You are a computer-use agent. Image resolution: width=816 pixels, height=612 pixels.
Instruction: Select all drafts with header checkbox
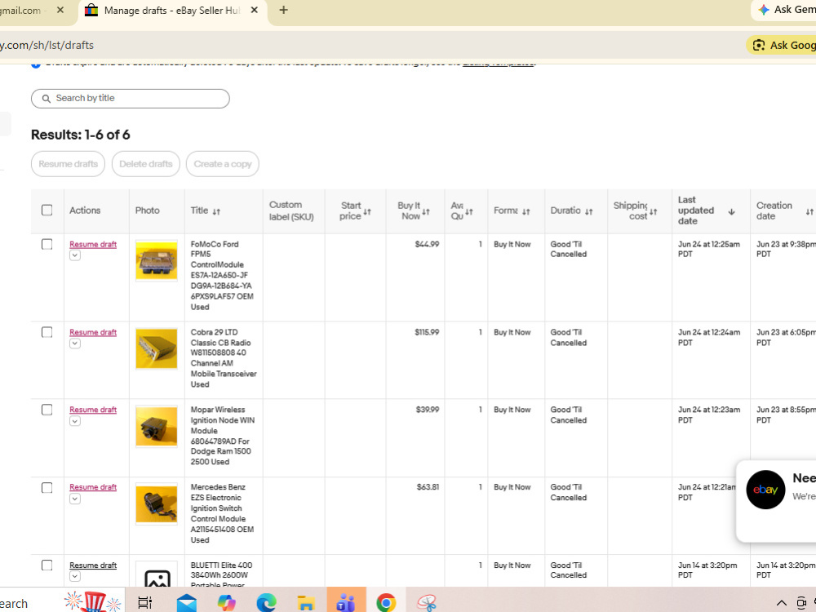47,211
